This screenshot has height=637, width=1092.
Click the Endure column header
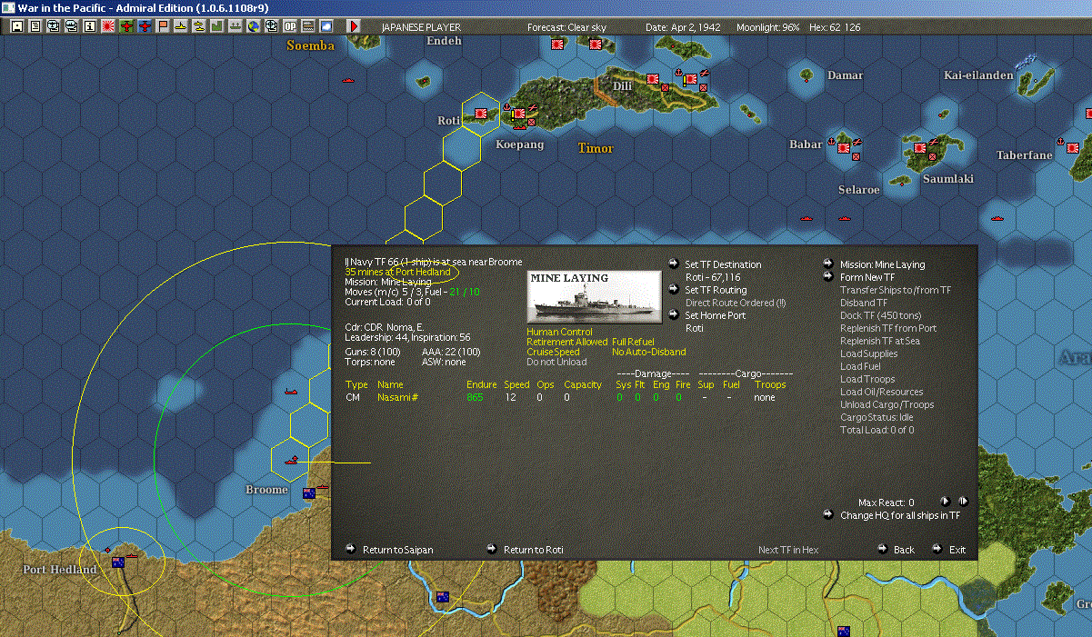[481, 384]
